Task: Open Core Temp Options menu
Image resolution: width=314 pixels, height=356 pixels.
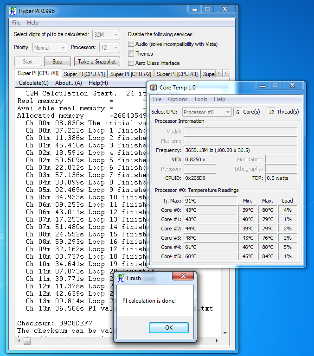Action: 178,99
